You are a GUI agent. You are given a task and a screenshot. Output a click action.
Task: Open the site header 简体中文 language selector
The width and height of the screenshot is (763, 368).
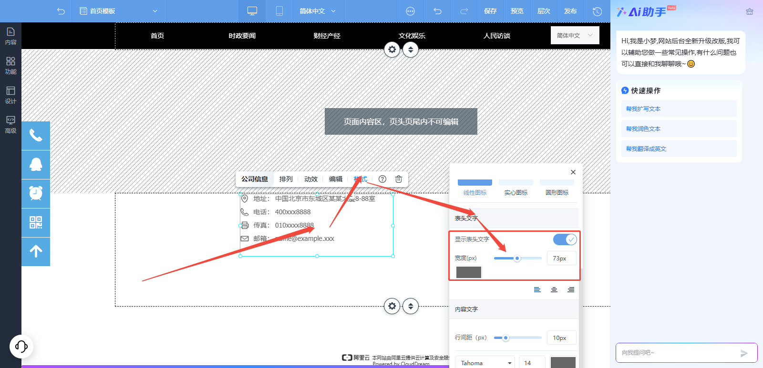pyautogui.click(x=575, y=35)
